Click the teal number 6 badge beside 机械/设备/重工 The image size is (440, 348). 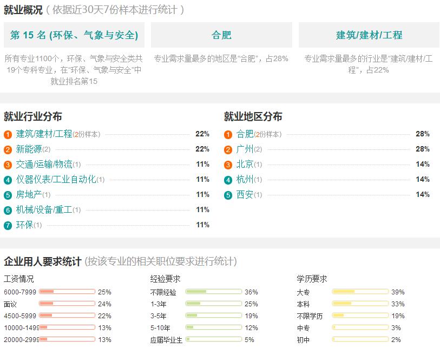tap(8, 210)
